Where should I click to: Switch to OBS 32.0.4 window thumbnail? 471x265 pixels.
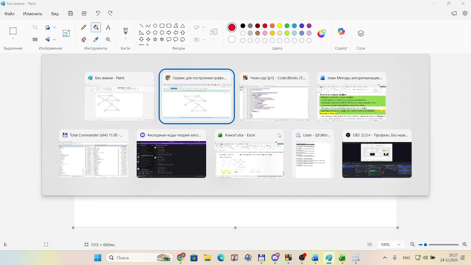(377, 153)
